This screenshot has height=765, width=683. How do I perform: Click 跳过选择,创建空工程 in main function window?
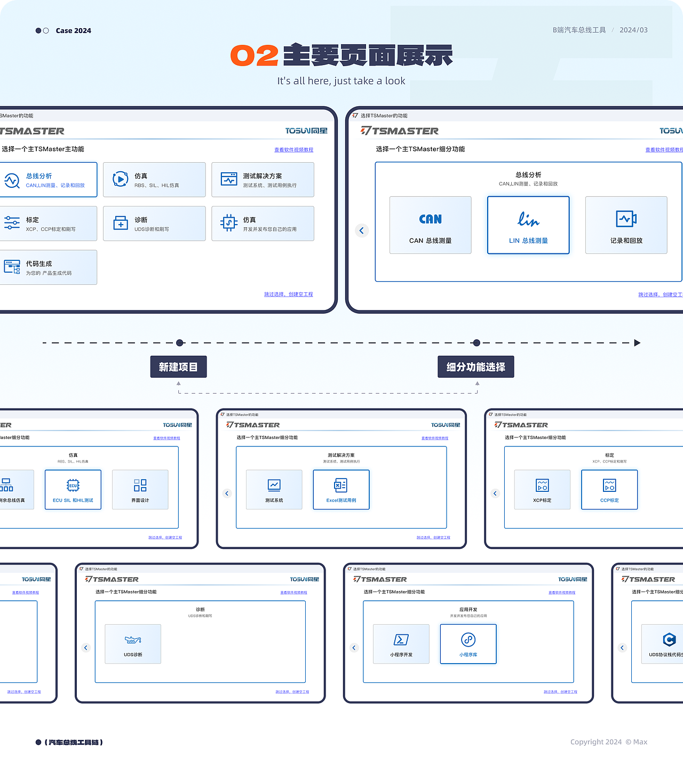289,294
